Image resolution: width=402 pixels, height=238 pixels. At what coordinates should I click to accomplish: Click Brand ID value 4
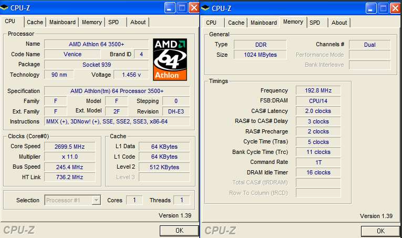point(141,54)
